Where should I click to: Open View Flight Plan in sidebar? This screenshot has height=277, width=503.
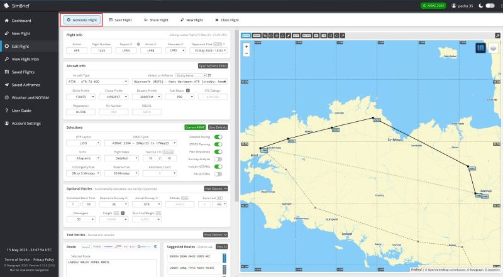coord(29,59)
